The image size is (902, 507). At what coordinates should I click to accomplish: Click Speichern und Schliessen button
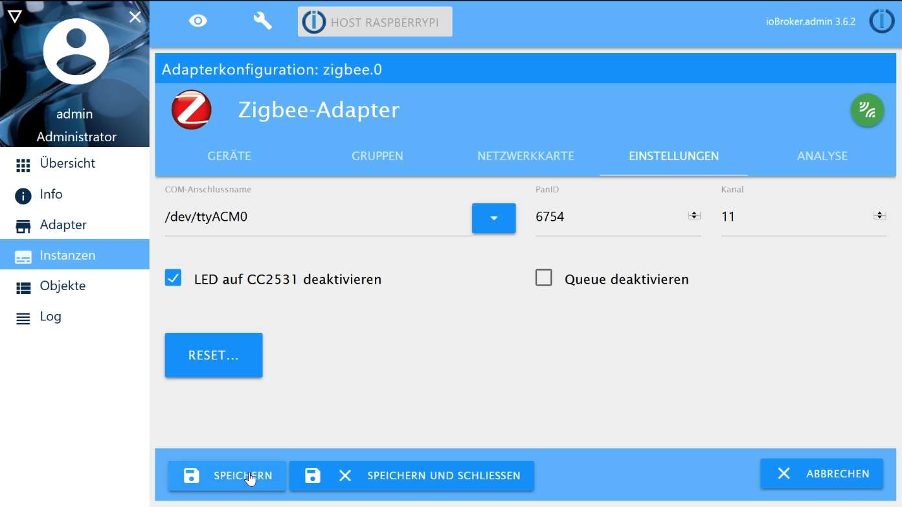pos(412,476)
